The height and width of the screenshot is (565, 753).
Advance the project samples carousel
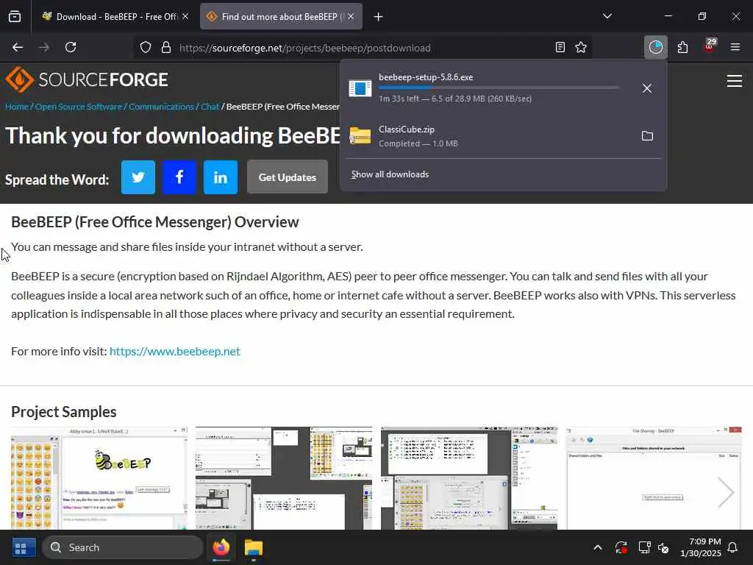click(x=726, y=492)
